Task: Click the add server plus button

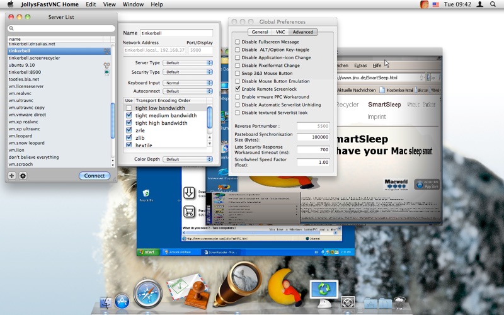Action: click(12, 176)
